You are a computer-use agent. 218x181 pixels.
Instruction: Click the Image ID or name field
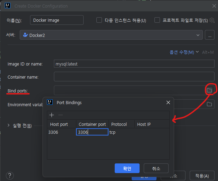pos(134,64)
